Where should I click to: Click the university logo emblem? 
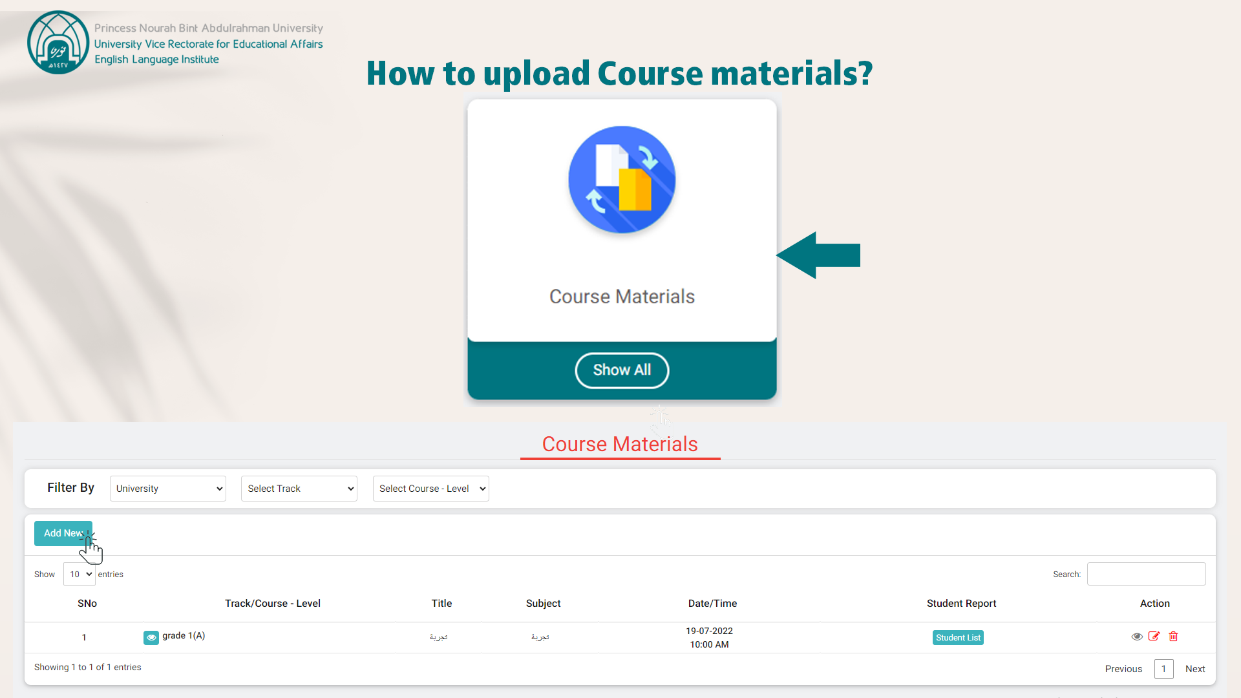(58, 43)
